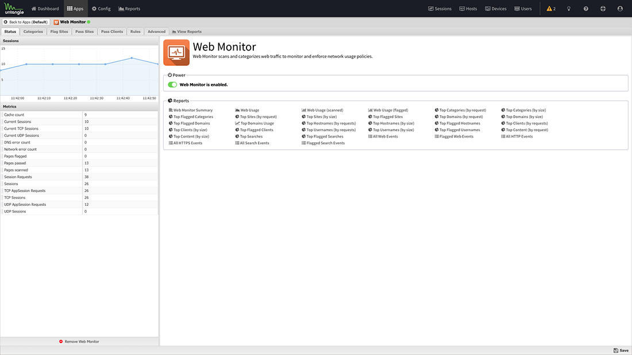Open the Reports menu in top bar
The image size is (632, 355).
pyautogui.click(x=129, y=9)
